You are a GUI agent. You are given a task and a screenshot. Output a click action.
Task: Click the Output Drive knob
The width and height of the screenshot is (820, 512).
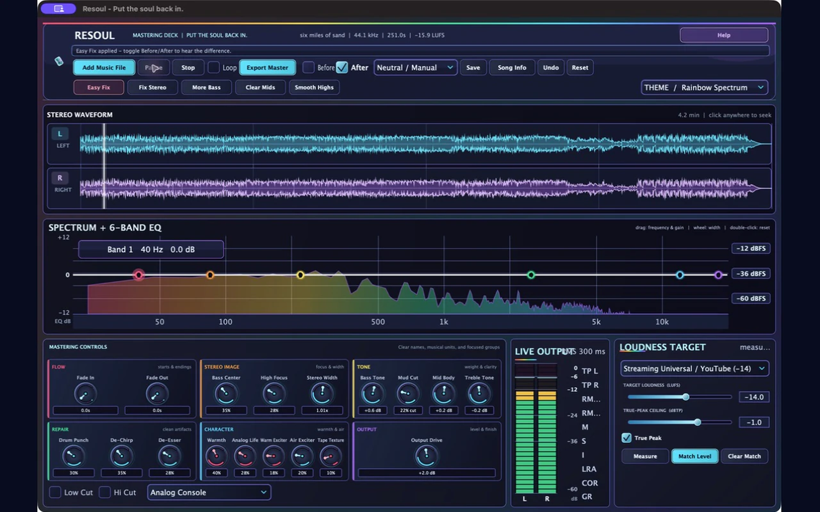click(x=426, y=456)
